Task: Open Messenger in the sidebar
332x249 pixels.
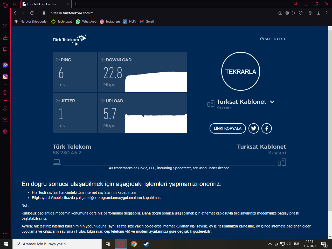Action: pos(5,65)
